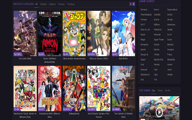Open the Comedy genre
192x120 pixels.
157,15
